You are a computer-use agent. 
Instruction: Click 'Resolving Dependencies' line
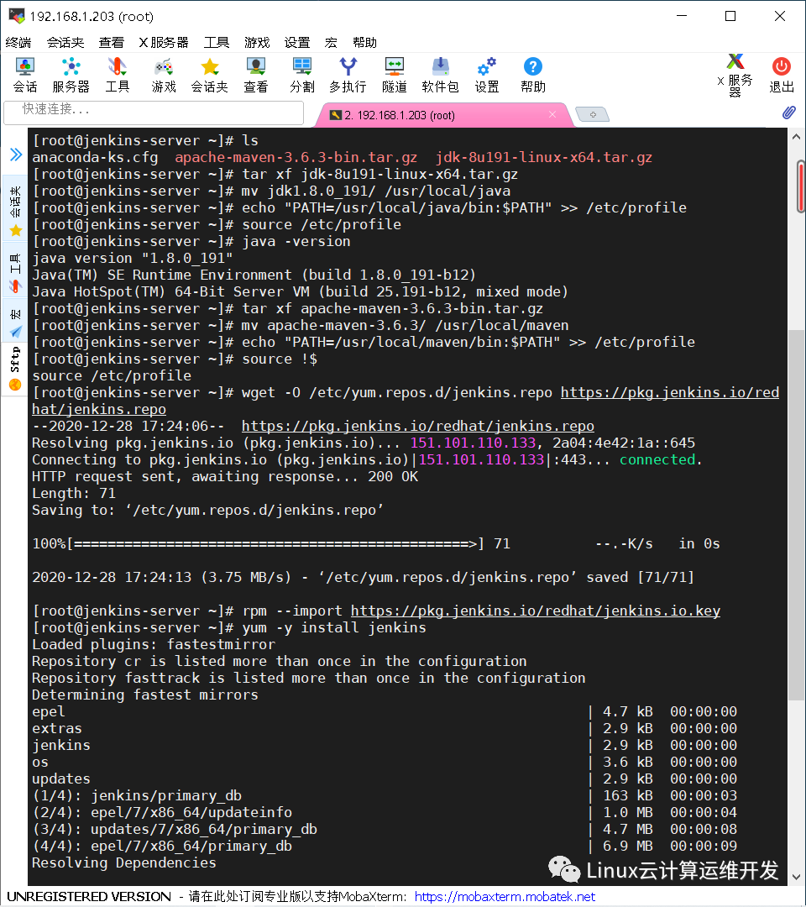pyautogui.click(x=123, y=862)
